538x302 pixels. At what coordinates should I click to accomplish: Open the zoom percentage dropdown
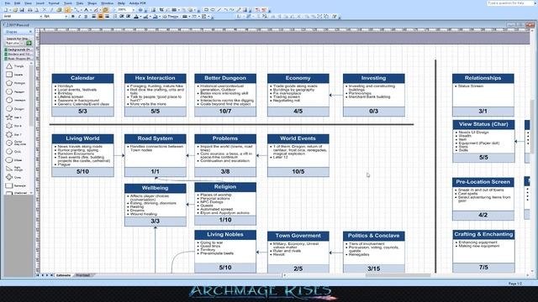(x=133, y=10)
